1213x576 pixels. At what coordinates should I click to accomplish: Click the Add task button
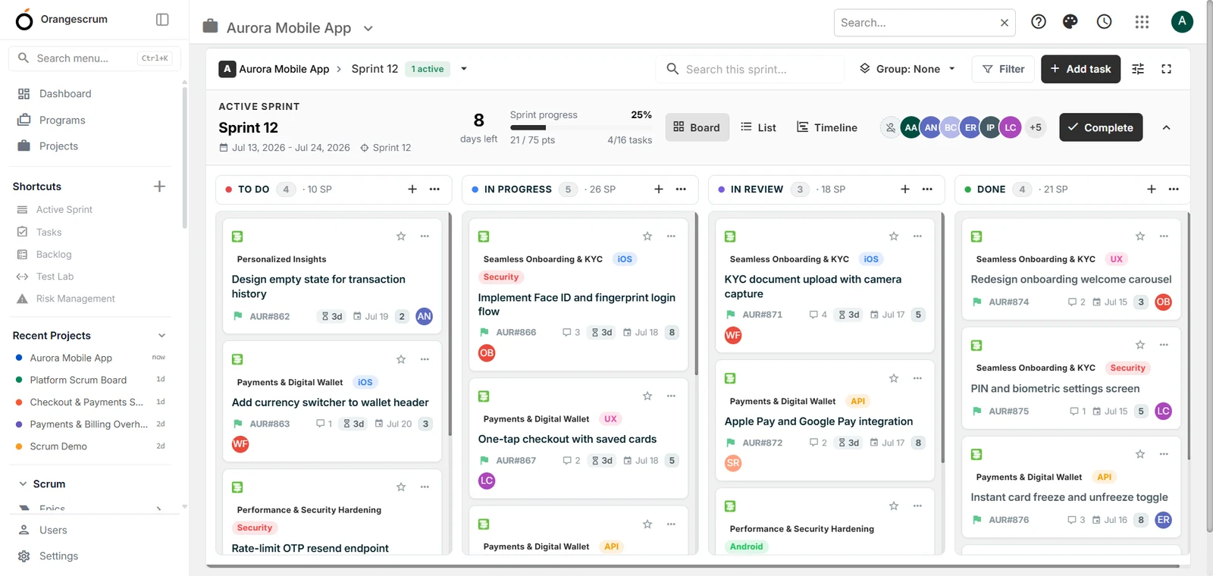coord(1080,69)
